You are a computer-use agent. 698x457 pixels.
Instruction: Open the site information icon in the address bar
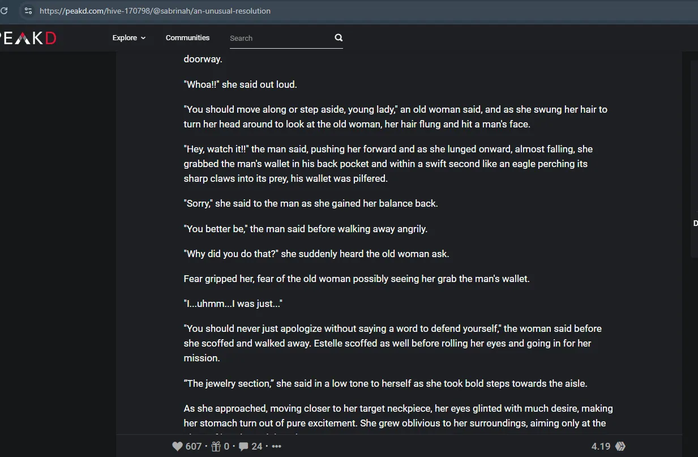tap(28, 11)
